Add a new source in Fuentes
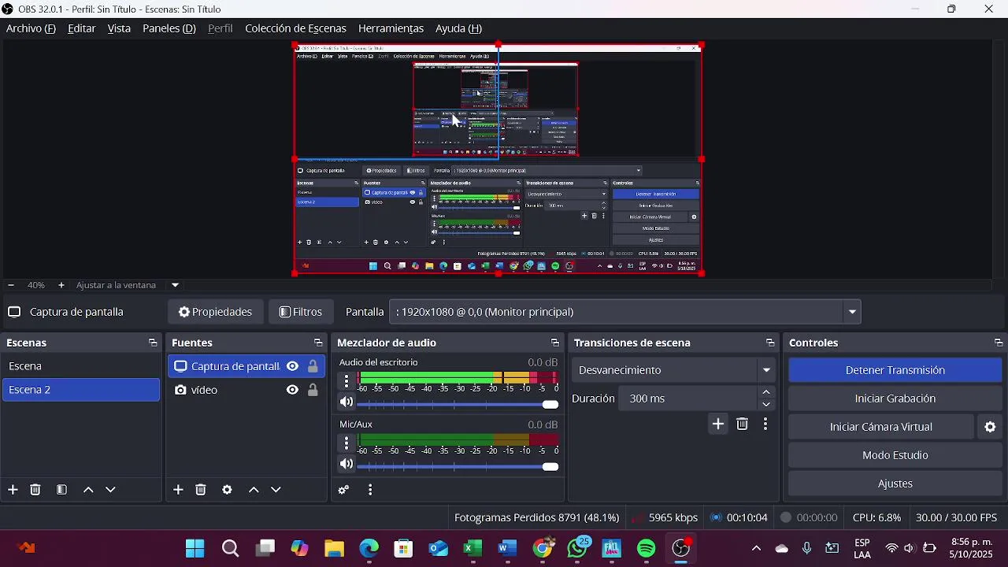 (x=178, y=490)
